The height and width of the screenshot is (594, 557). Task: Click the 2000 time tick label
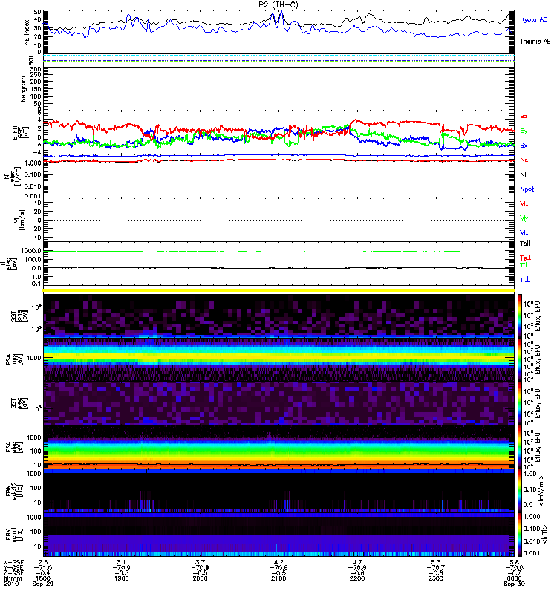pos(200,578)
